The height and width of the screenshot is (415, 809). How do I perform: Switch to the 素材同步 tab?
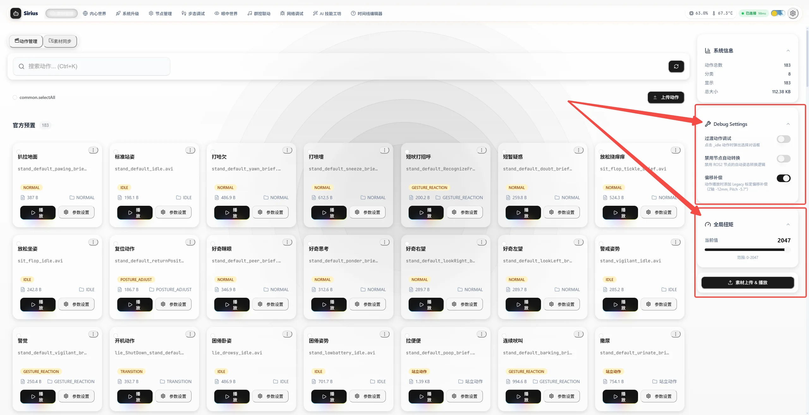60,41
